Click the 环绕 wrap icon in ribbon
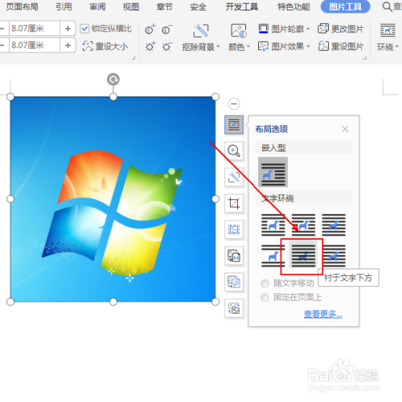 (x=388, y=31)
